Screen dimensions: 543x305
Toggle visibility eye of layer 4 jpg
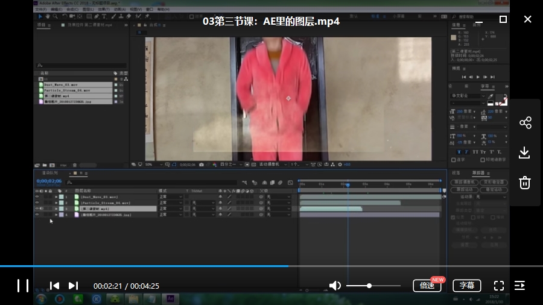37,215
